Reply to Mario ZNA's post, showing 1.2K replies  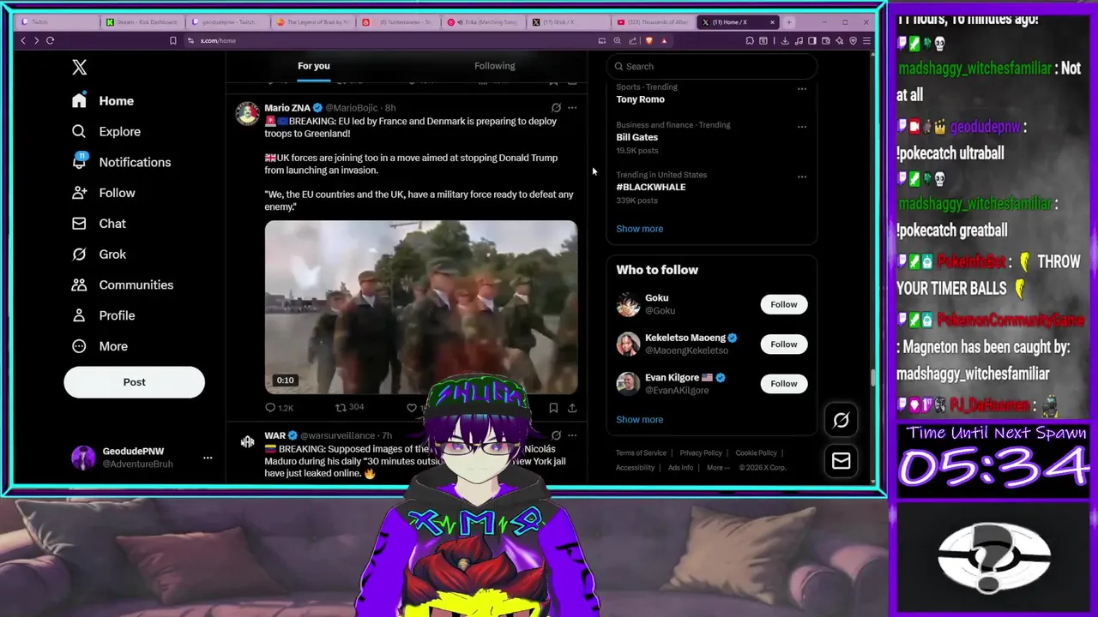(x=279, y=408)
